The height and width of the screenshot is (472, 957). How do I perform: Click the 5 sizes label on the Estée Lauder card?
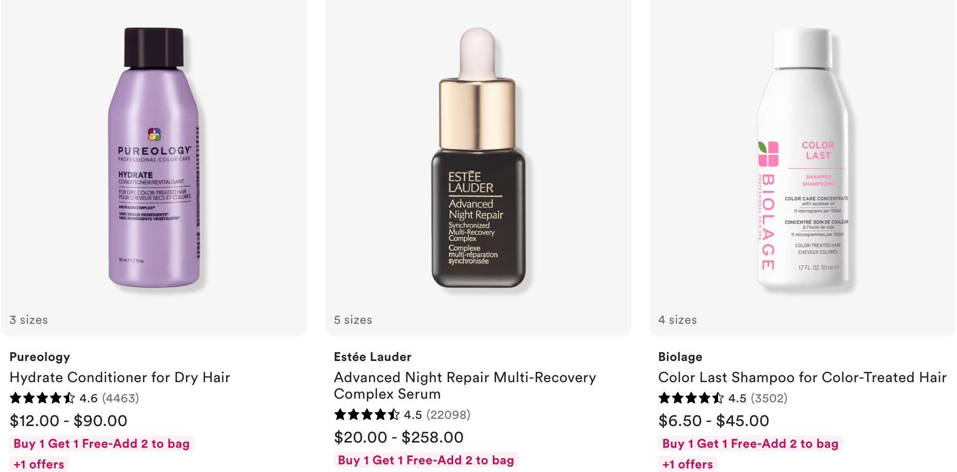(353, 320)
